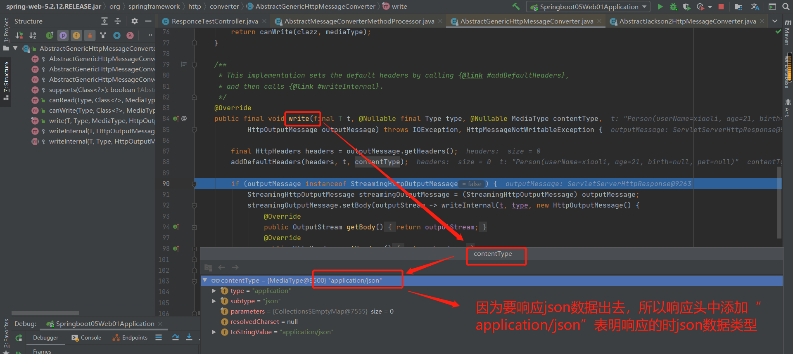This screenshot has height=354, width=793.
Task: Open the Ant tool window
Action: [x=788, y=107]
